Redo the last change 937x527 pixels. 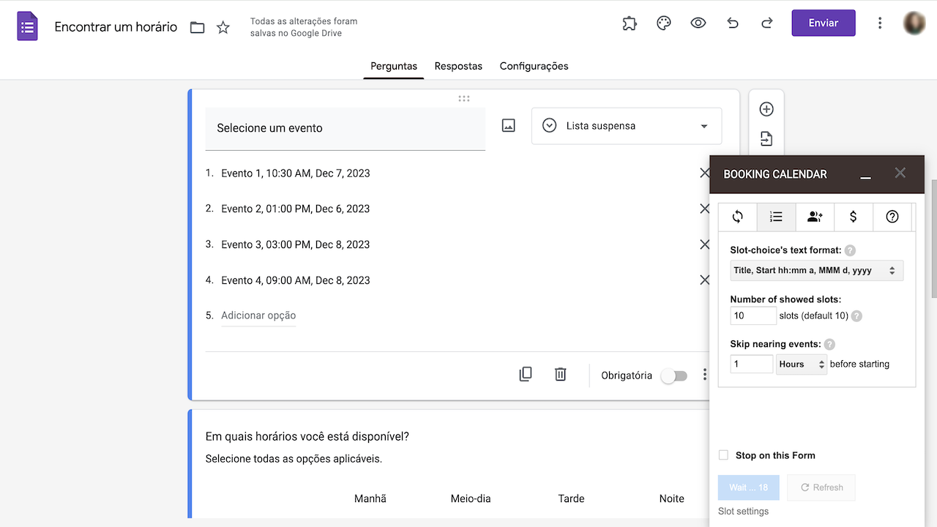click(x=767, y=23)
